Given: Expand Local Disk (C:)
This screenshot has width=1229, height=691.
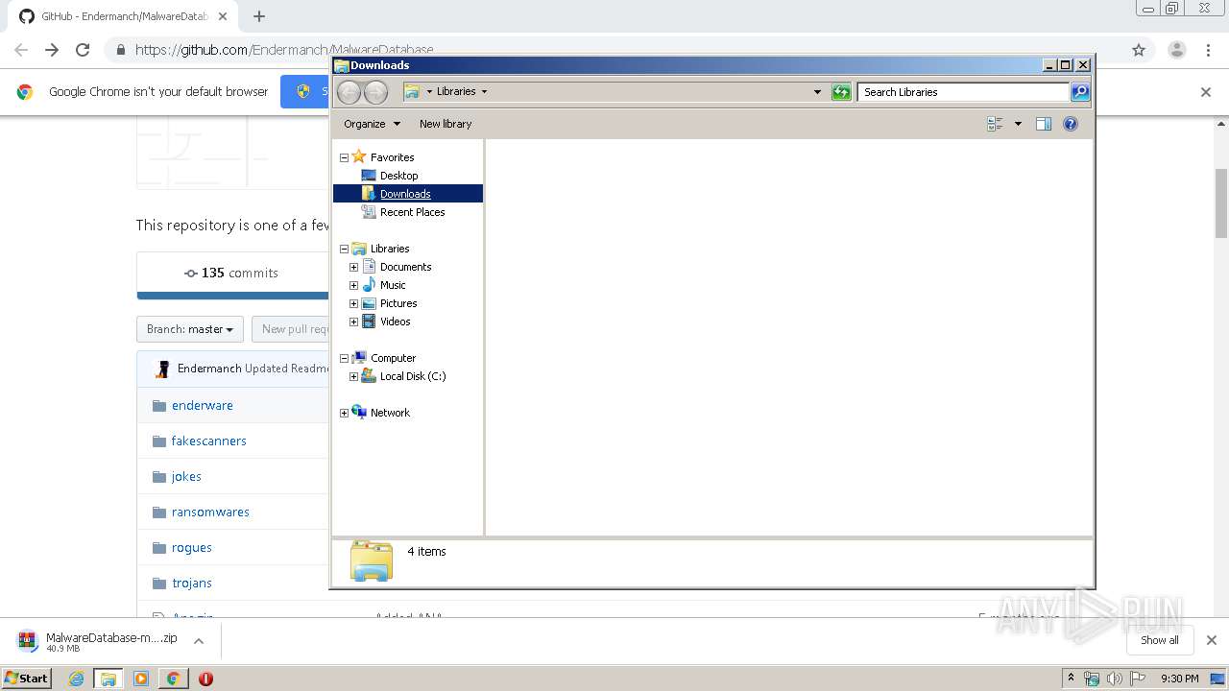Looking at the screenshot, I should [x=353, y=376].
